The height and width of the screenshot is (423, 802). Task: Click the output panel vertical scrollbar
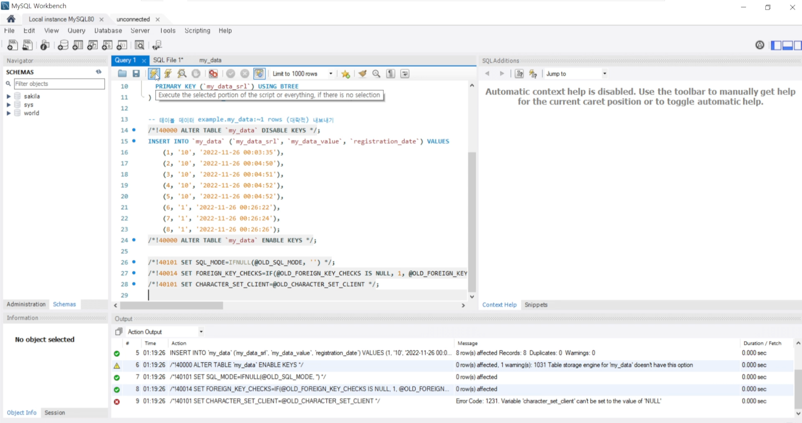[x=798, y=389]
